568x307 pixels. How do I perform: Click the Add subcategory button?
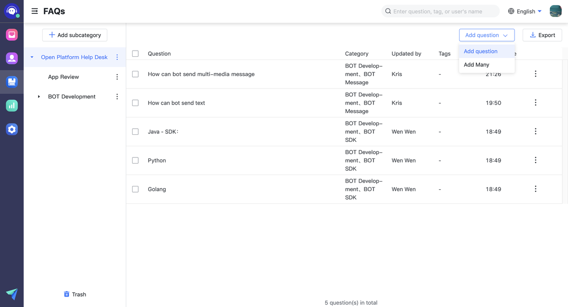(75, 35)
